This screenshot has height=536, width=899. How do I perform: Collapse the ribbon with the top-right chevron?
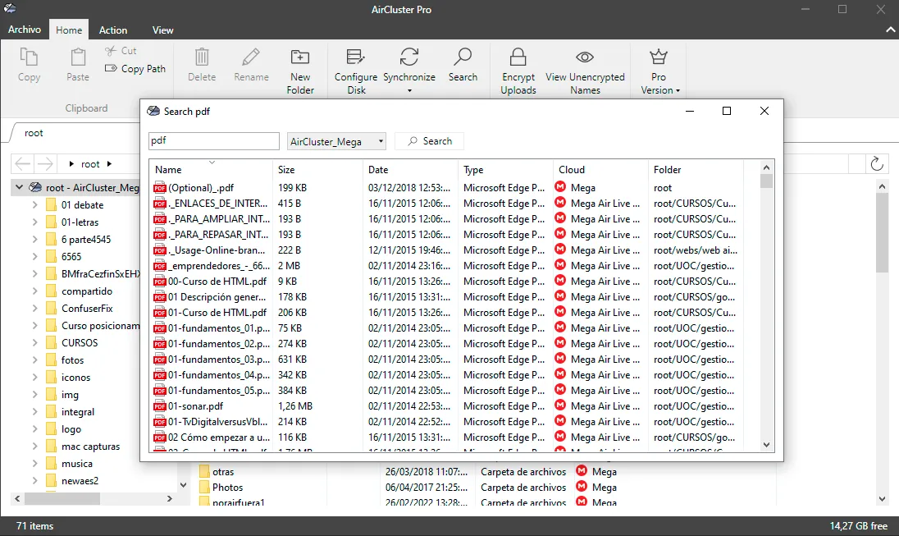click(x=891, y=30)
